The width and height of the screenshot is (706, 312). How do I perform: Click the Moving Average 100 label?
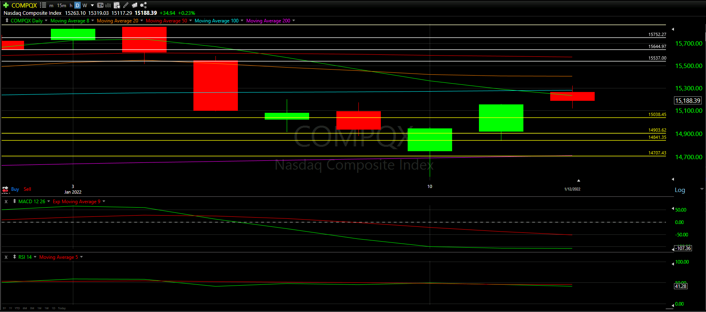[x=216, y=21]
